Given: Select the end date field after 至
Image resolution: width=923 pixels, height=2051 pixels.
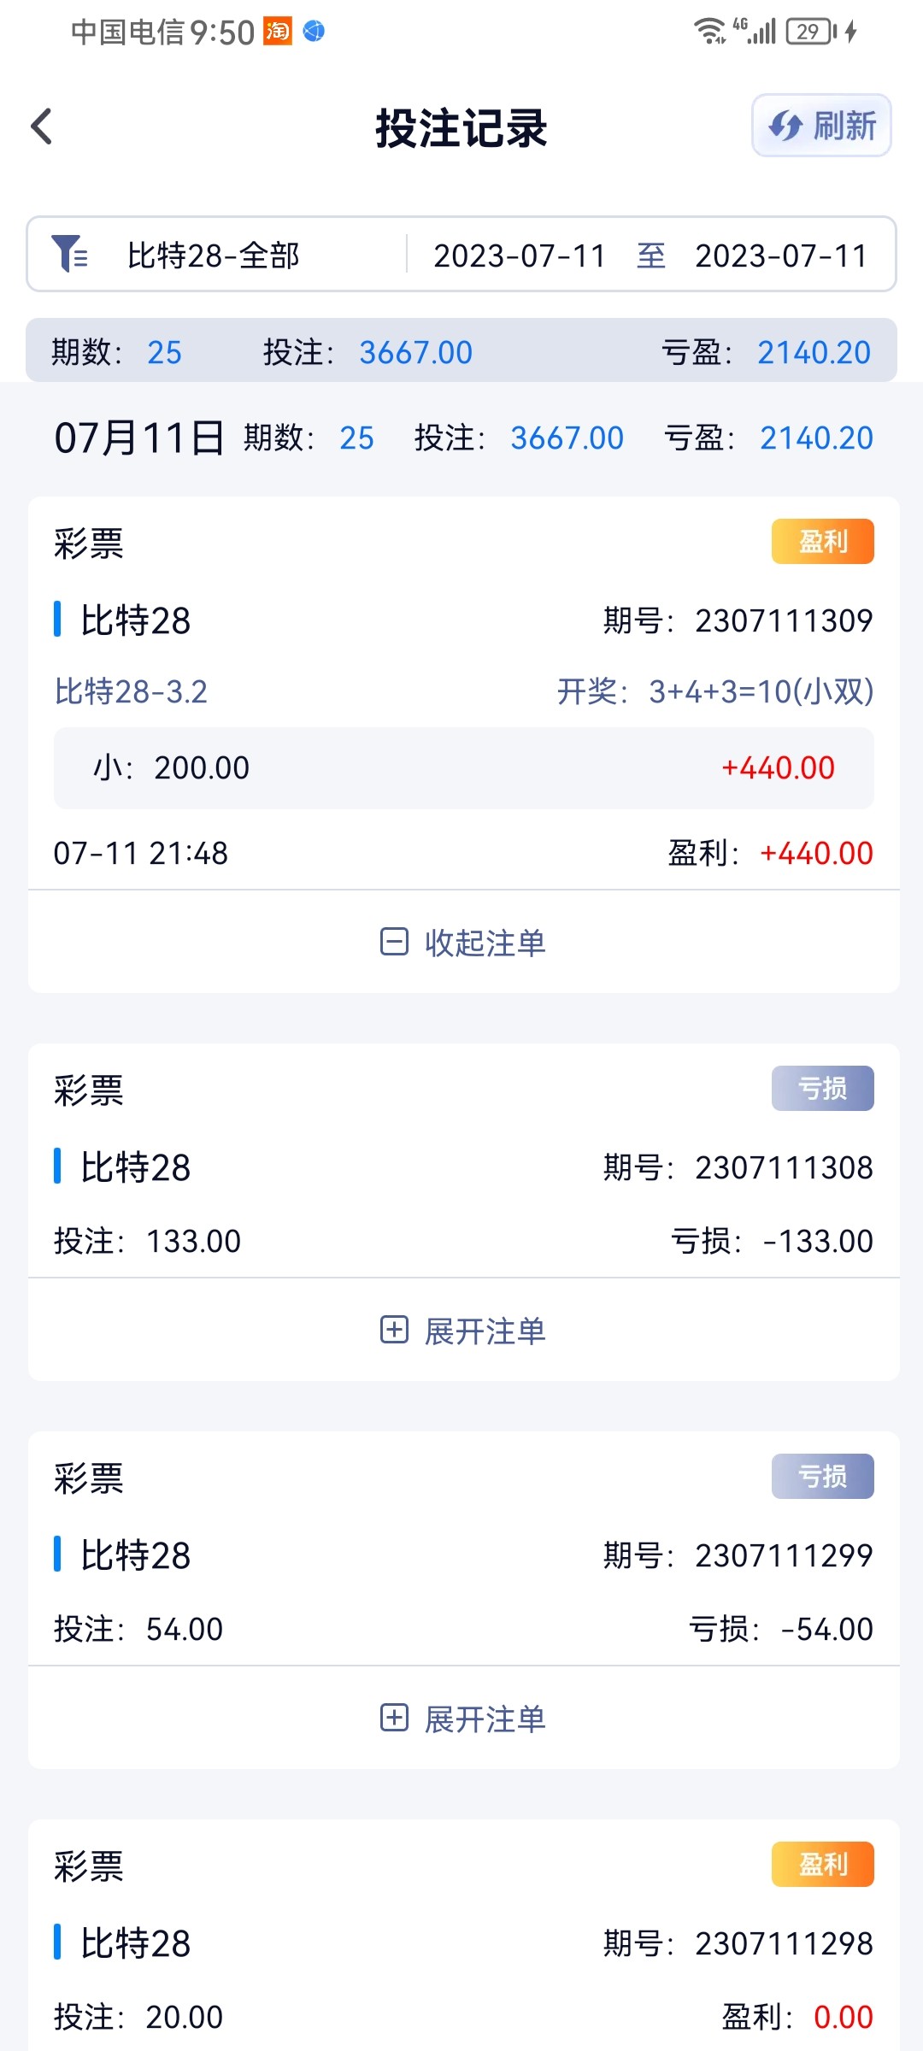Looking at the screenshot, I should click(x=781, y=256).
